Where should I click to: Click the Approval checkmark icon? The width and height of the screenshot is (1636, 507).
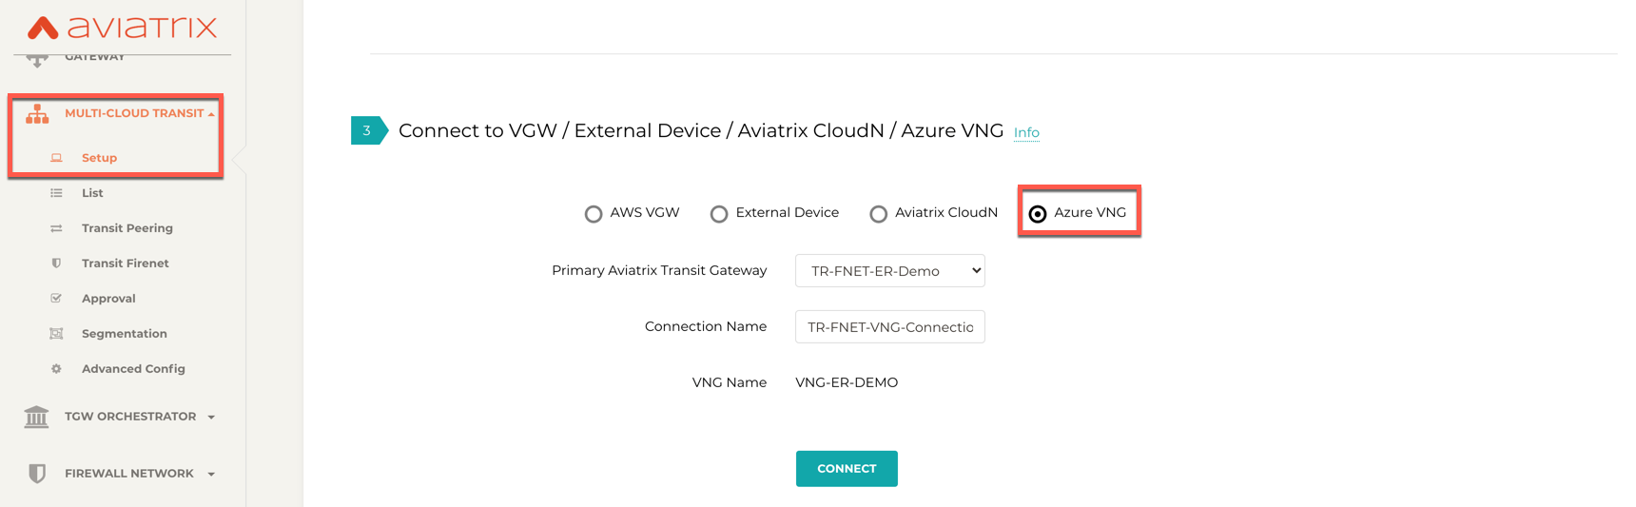(x=56, y=299)
